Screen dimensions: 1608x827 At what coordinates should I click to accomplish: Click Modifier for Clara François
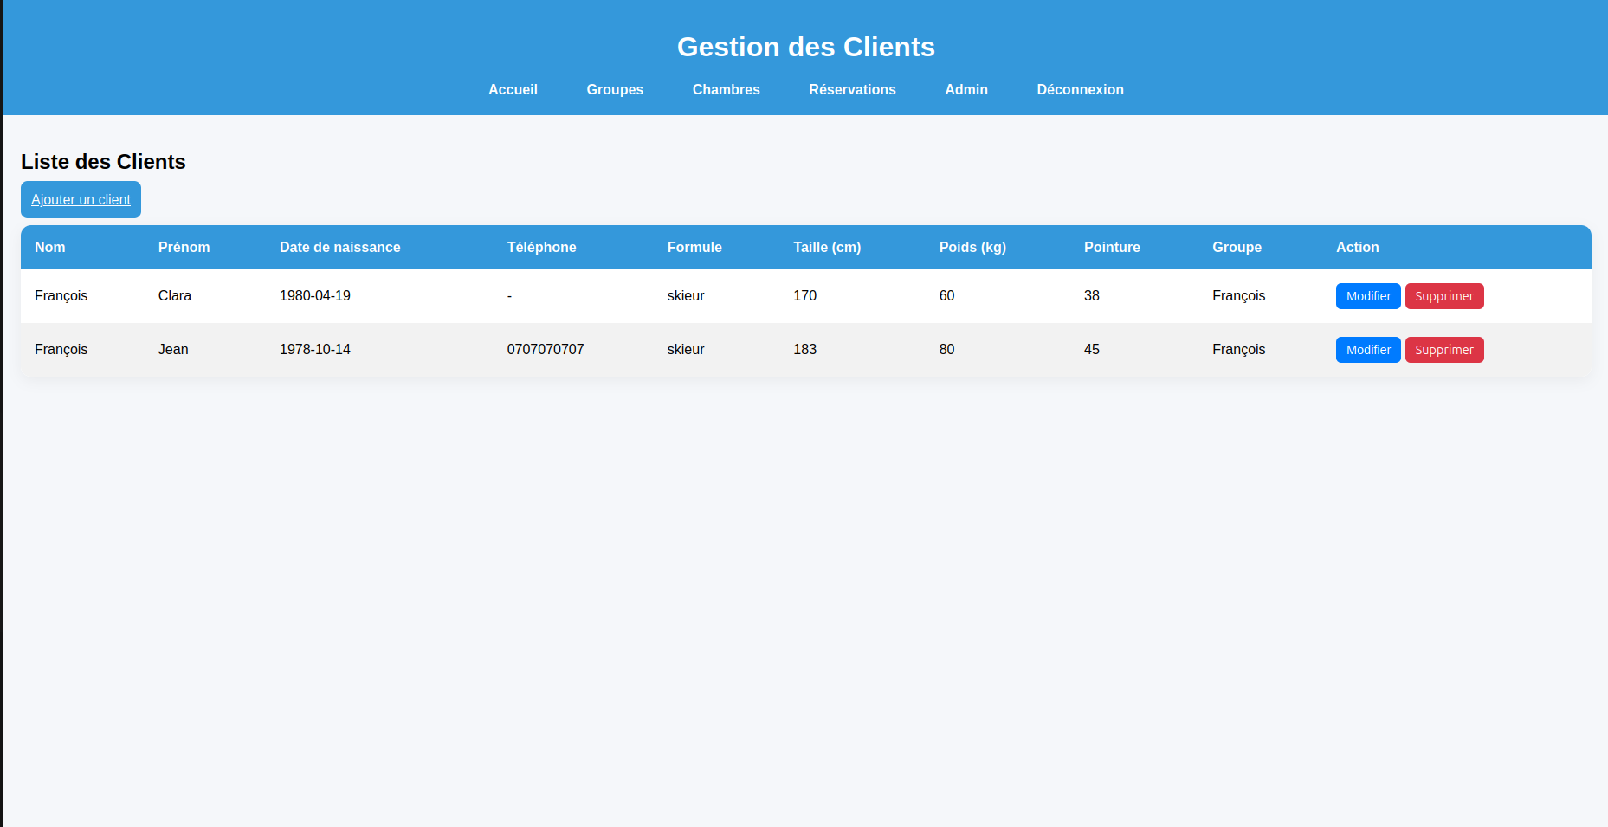tap(1367, 295)
